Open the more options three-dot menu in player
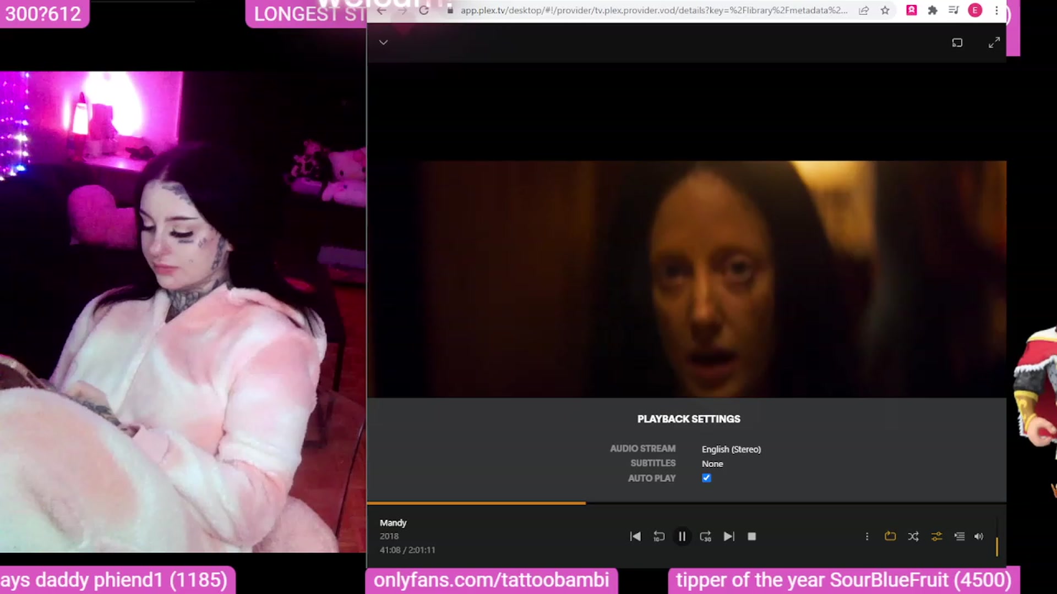This screenshot has width=1057, height=594. point(867,536)
